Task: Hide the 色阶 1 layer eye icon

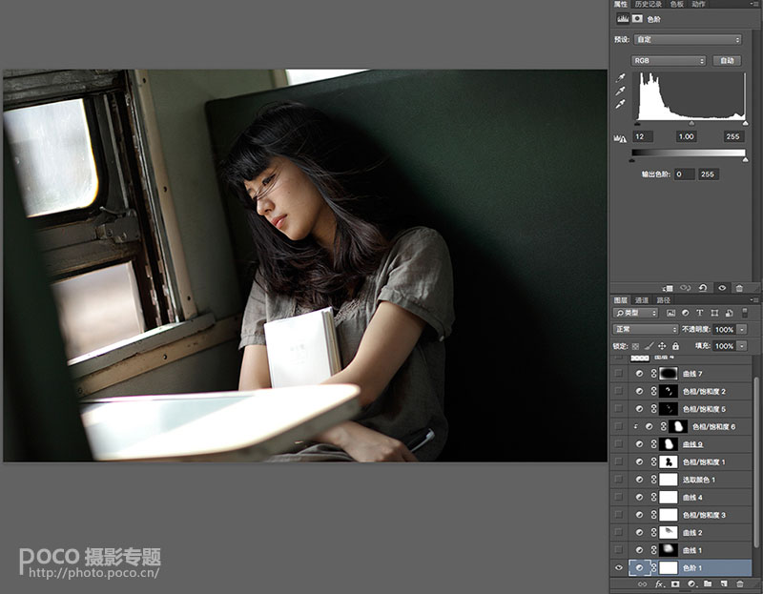Action: 619,567
